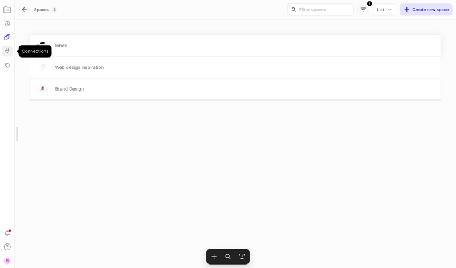Open the home folder icon in sidebar

tap(7, 10)
